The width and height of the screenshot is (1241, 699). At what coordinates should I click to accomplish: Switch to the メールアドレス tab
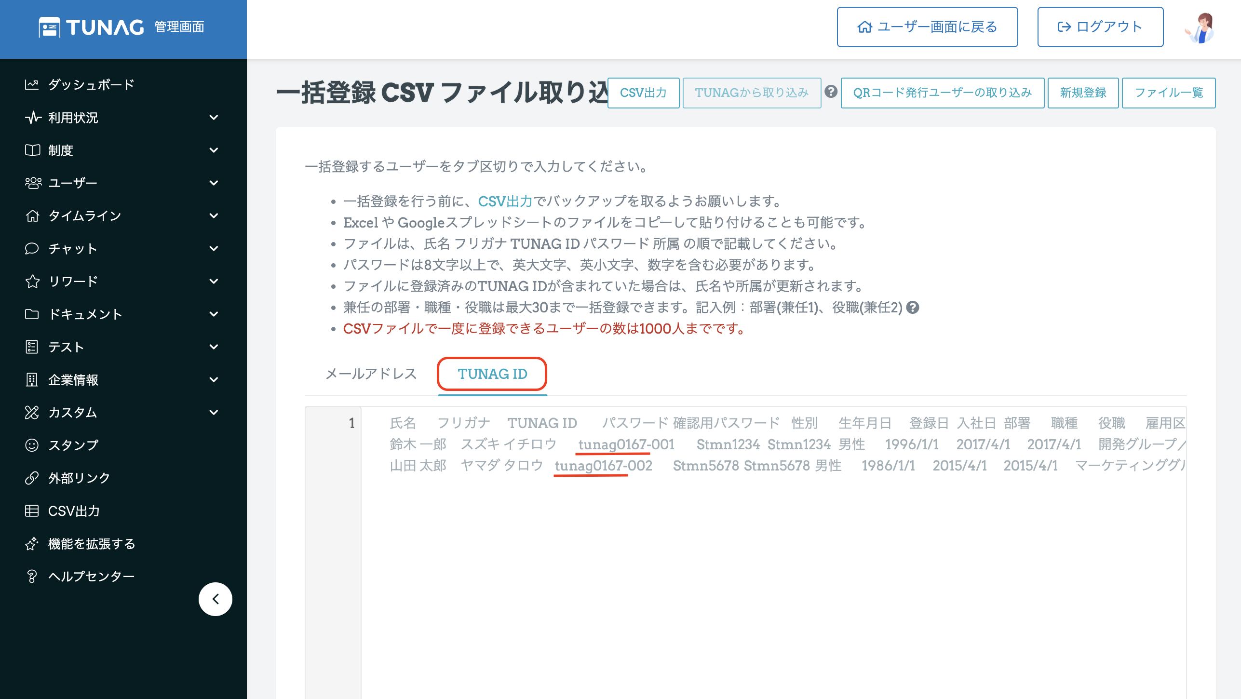point(371,374)
